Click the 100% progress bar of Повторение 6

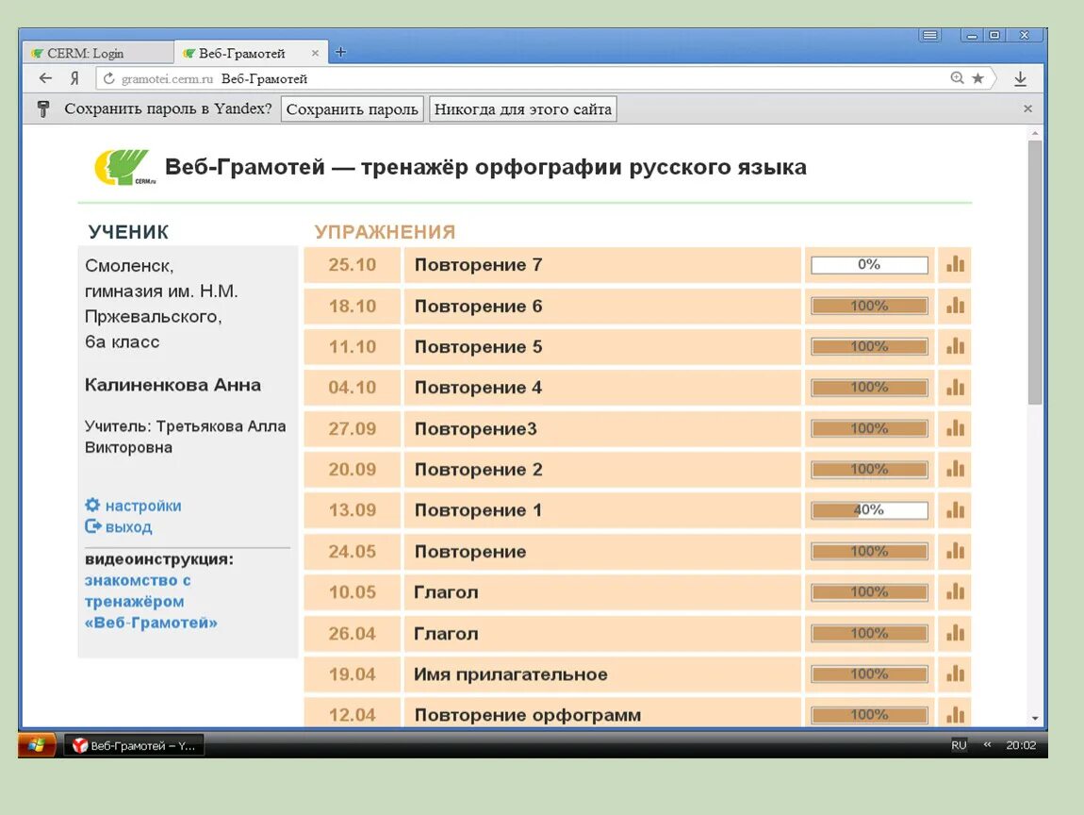[869, 306]
